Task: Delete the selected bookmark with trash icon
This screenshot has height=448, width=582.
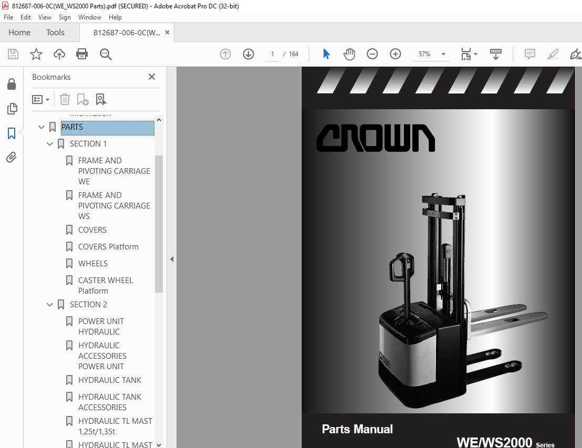Action: (65, 99)
